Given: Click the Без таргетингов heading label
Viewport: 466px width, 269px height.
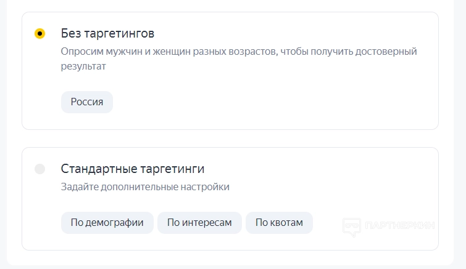Looking at the screenshot, I should pos(107,33).
